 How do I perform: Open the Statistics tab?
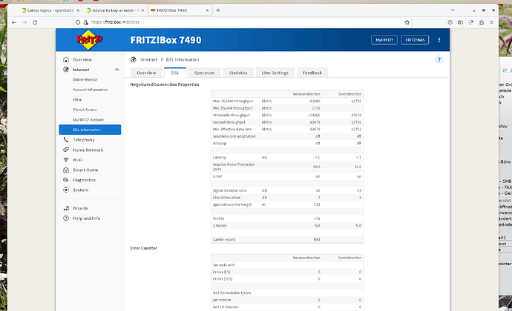[238, 73]
